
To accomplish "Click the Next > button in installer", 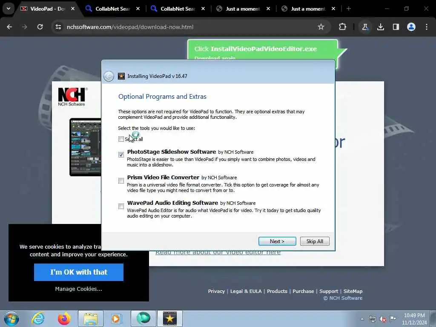I will (277, 241).
